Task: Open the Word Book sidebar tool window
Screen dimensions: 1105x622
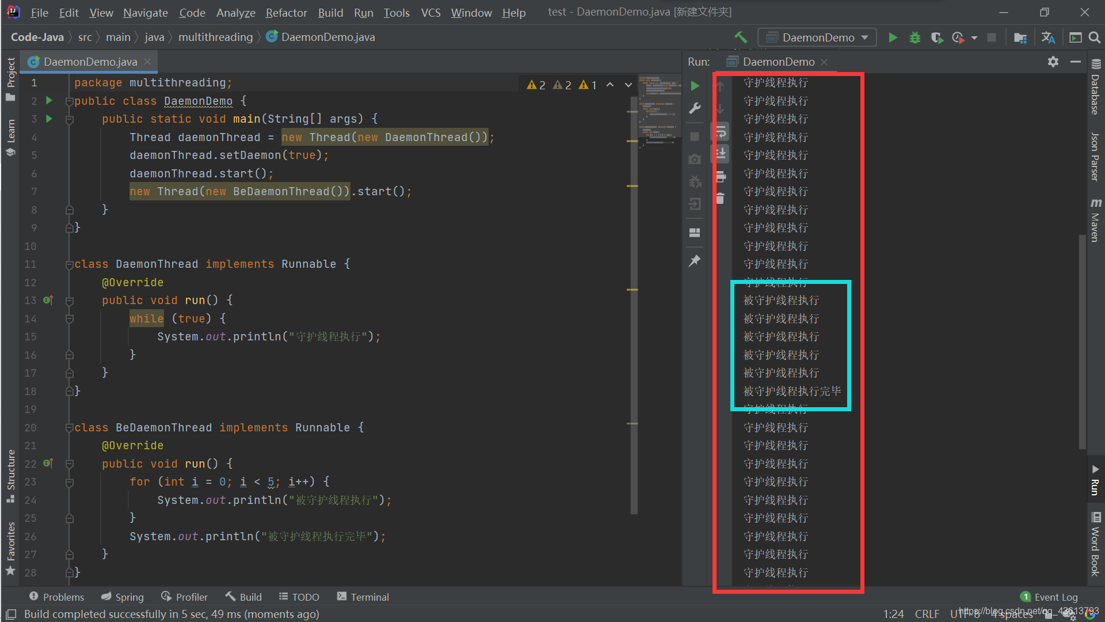Action: [1095, 544]
